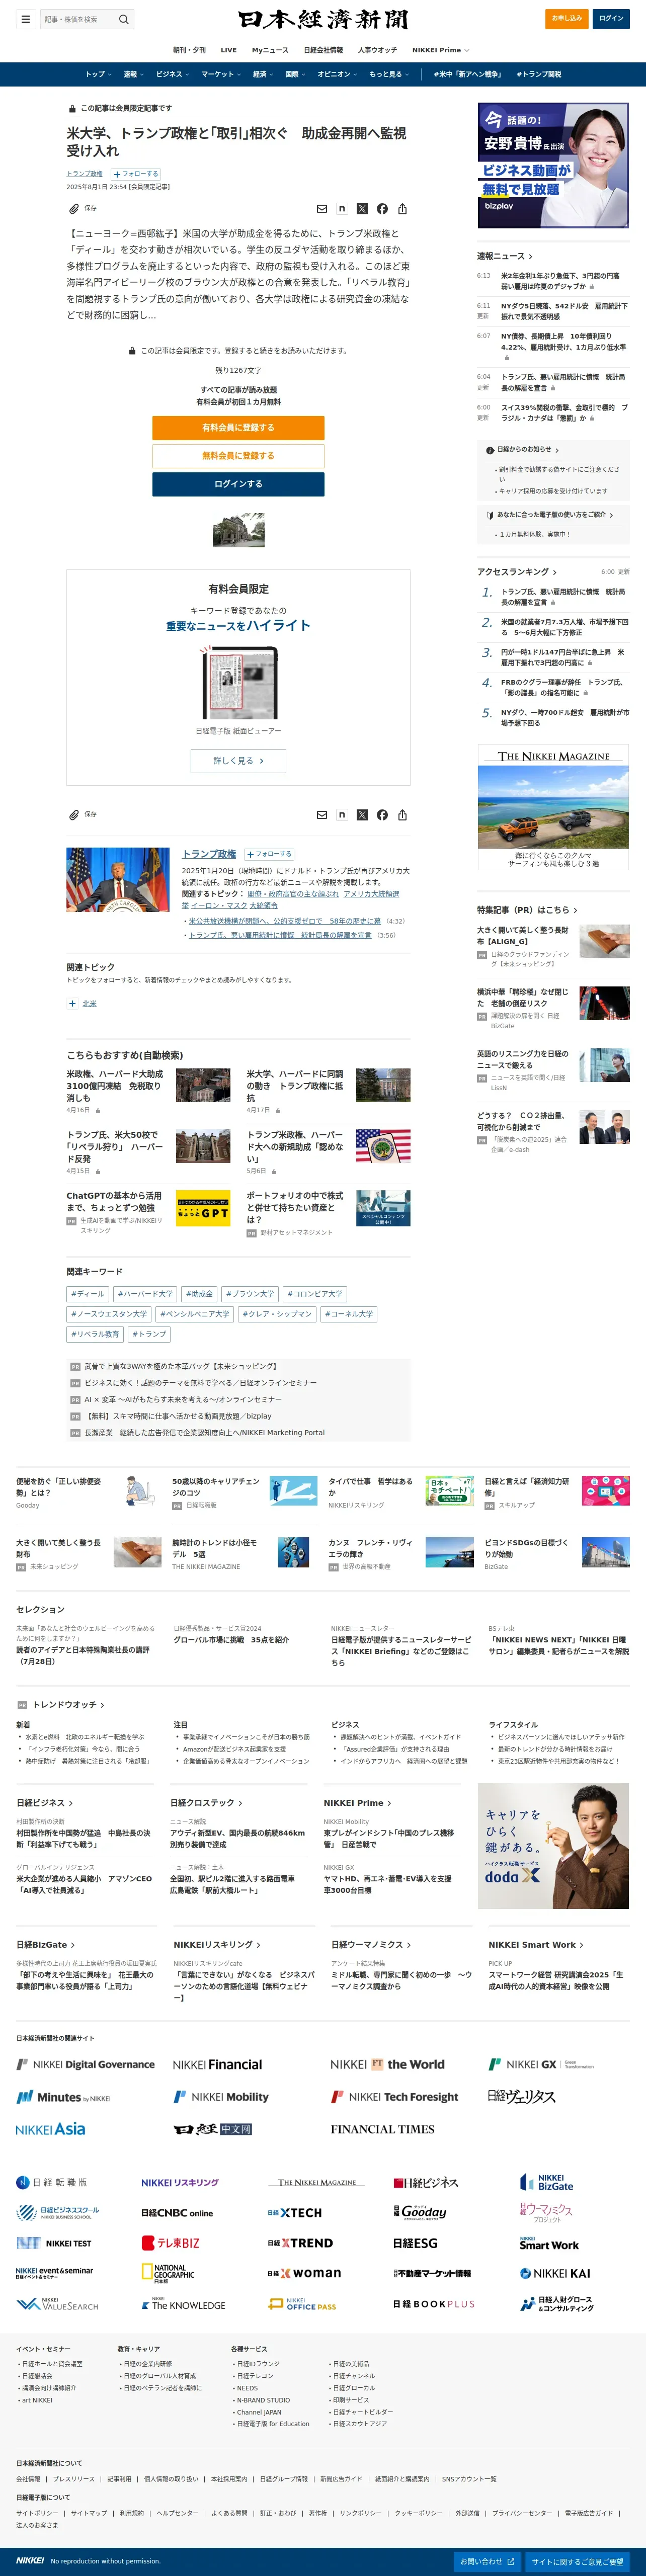Open LIVE menu item
The image size is (646, 2576).
coord(229,50)
